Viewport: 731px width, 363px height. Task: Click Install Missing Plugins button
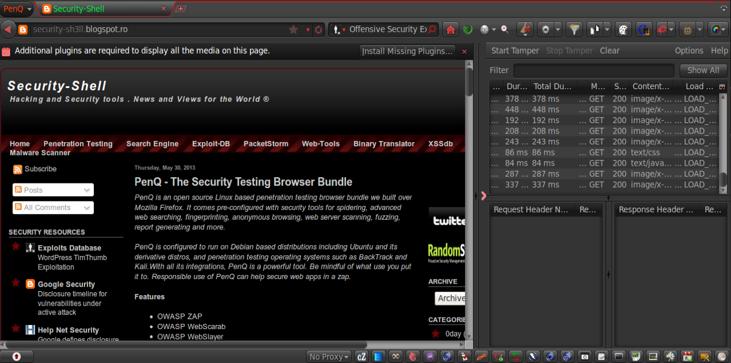tap(407, 51)
